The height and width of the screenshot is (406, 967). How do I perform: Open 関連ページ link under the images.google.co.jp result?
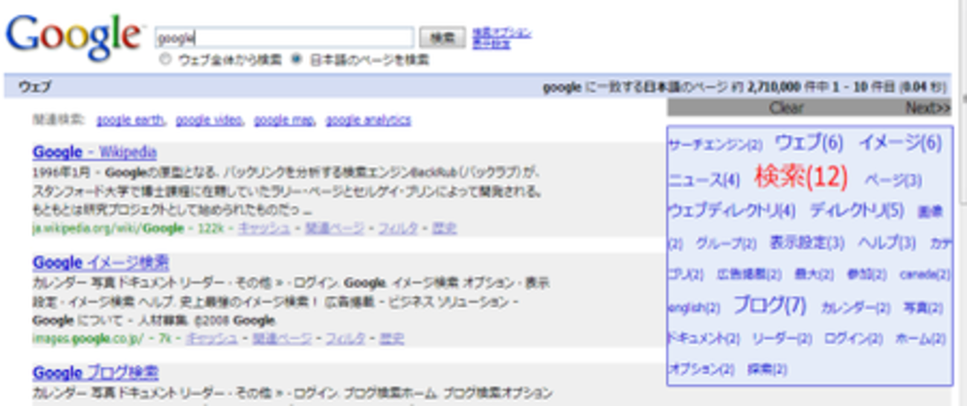[283, 338]
